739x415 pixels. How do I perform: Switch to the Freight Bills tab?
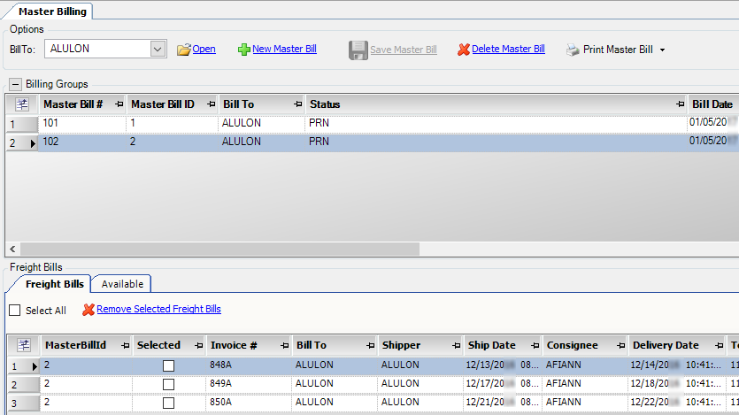point(55,284)
